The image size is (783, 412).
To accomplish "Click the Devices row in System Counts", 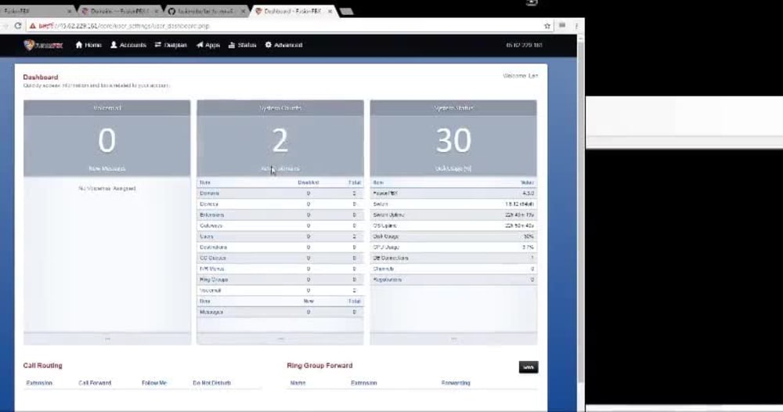I will click(280, 204).
